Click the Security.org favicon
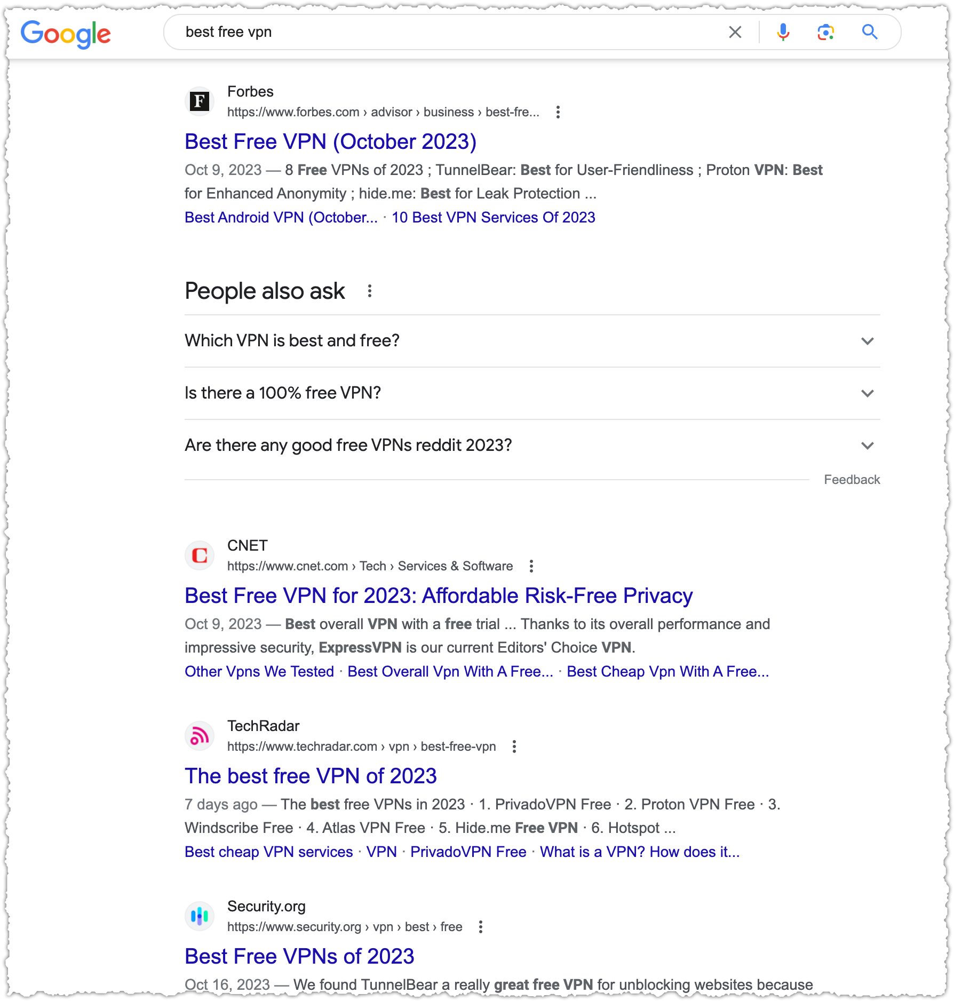 200,916
